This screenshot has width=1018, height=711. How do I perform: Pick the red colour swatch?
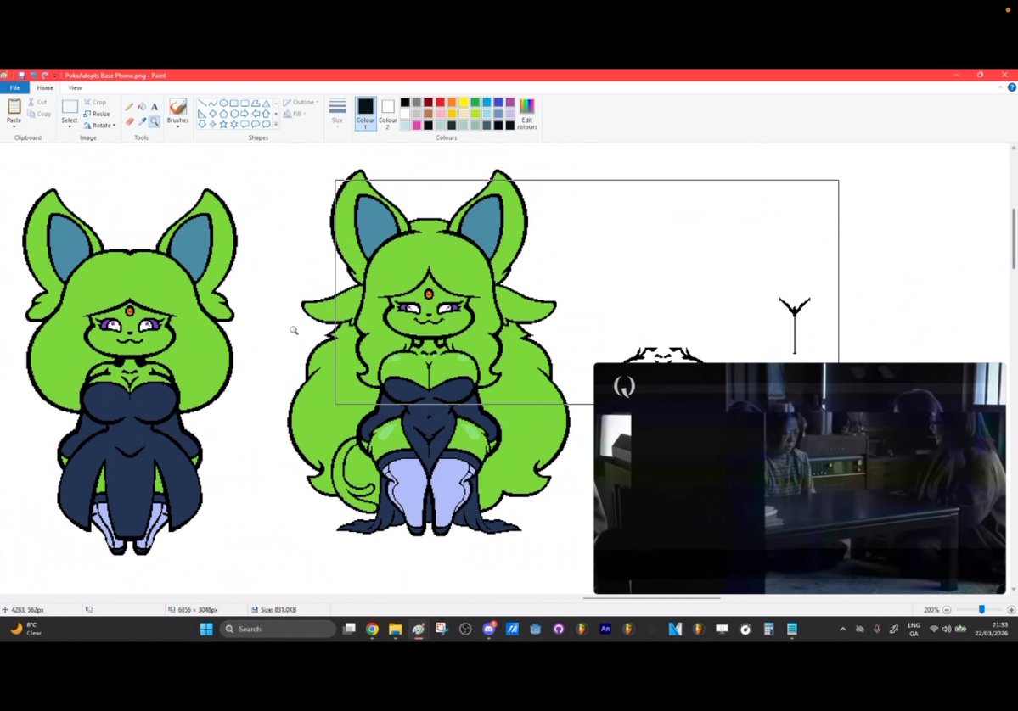click(440, 102)
